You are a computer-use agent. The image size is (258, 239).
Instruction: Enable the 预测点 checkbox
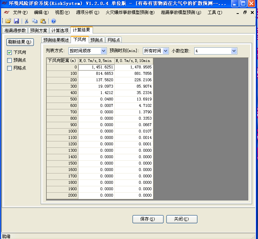point(9,60)
